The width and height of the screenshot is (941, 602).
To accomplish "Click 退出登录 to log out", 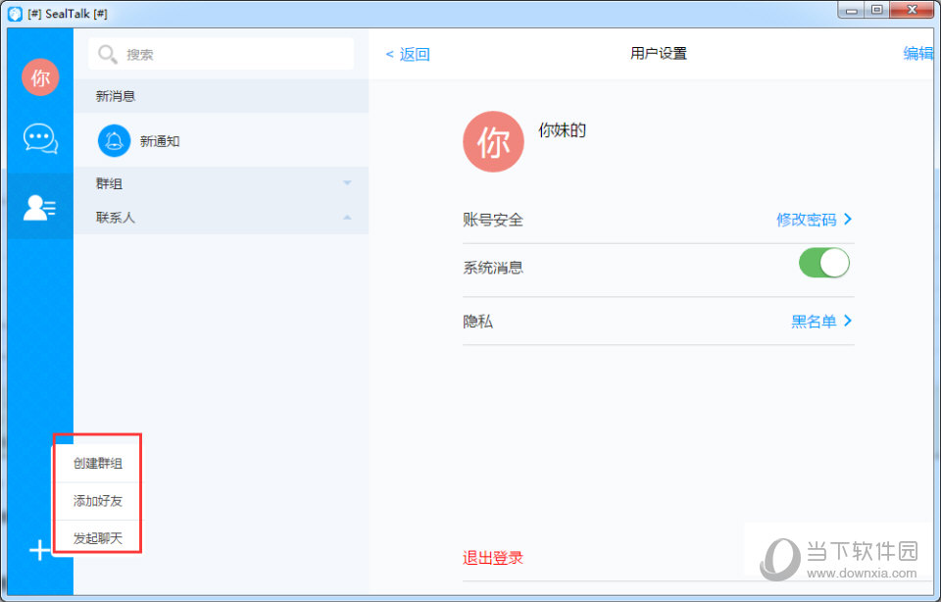I will [493, 558].
